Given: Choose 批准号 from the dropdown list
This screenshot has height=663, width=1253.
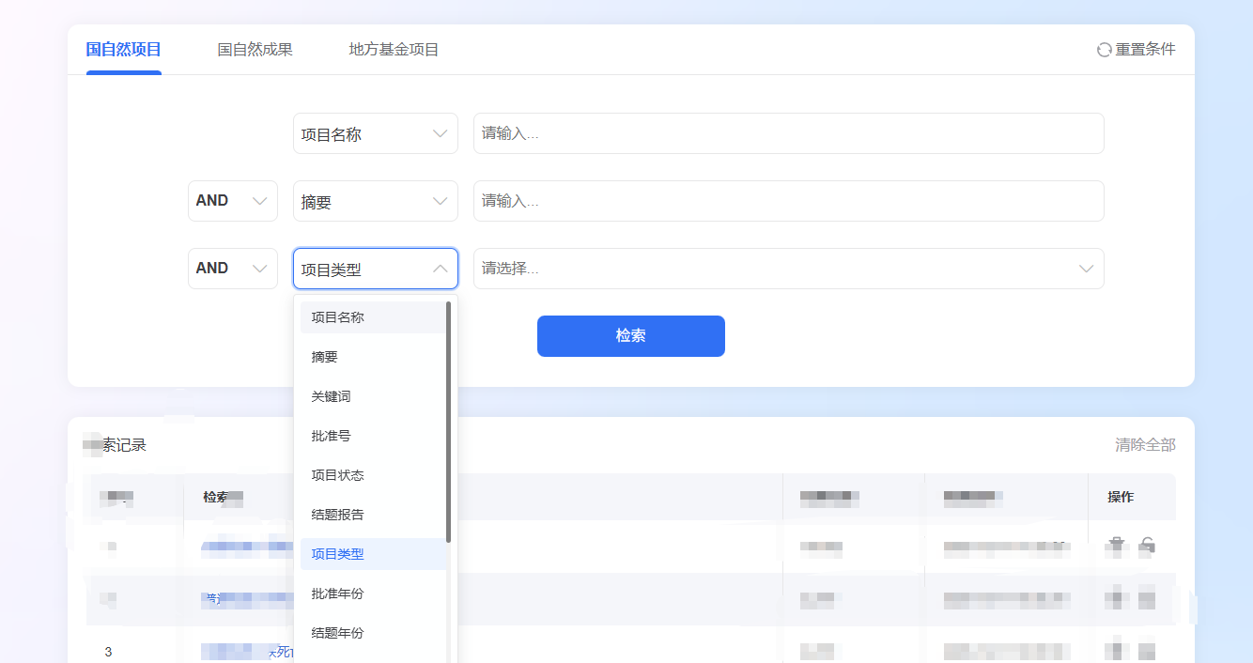Looking at the screenshot, I should [x=373, y=436].
